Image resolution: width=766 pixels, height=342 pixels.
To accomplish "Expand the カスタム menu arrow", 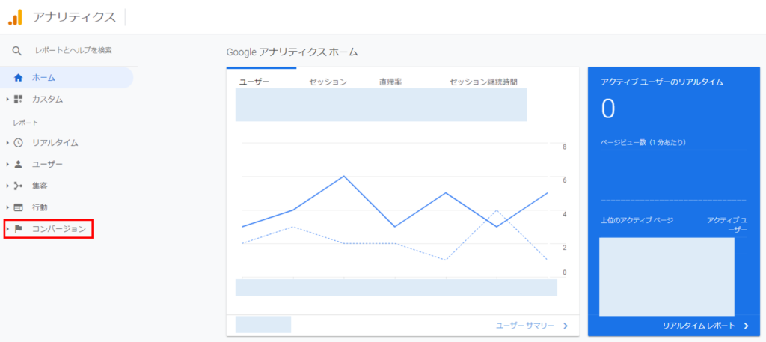I will pos(7,100).
